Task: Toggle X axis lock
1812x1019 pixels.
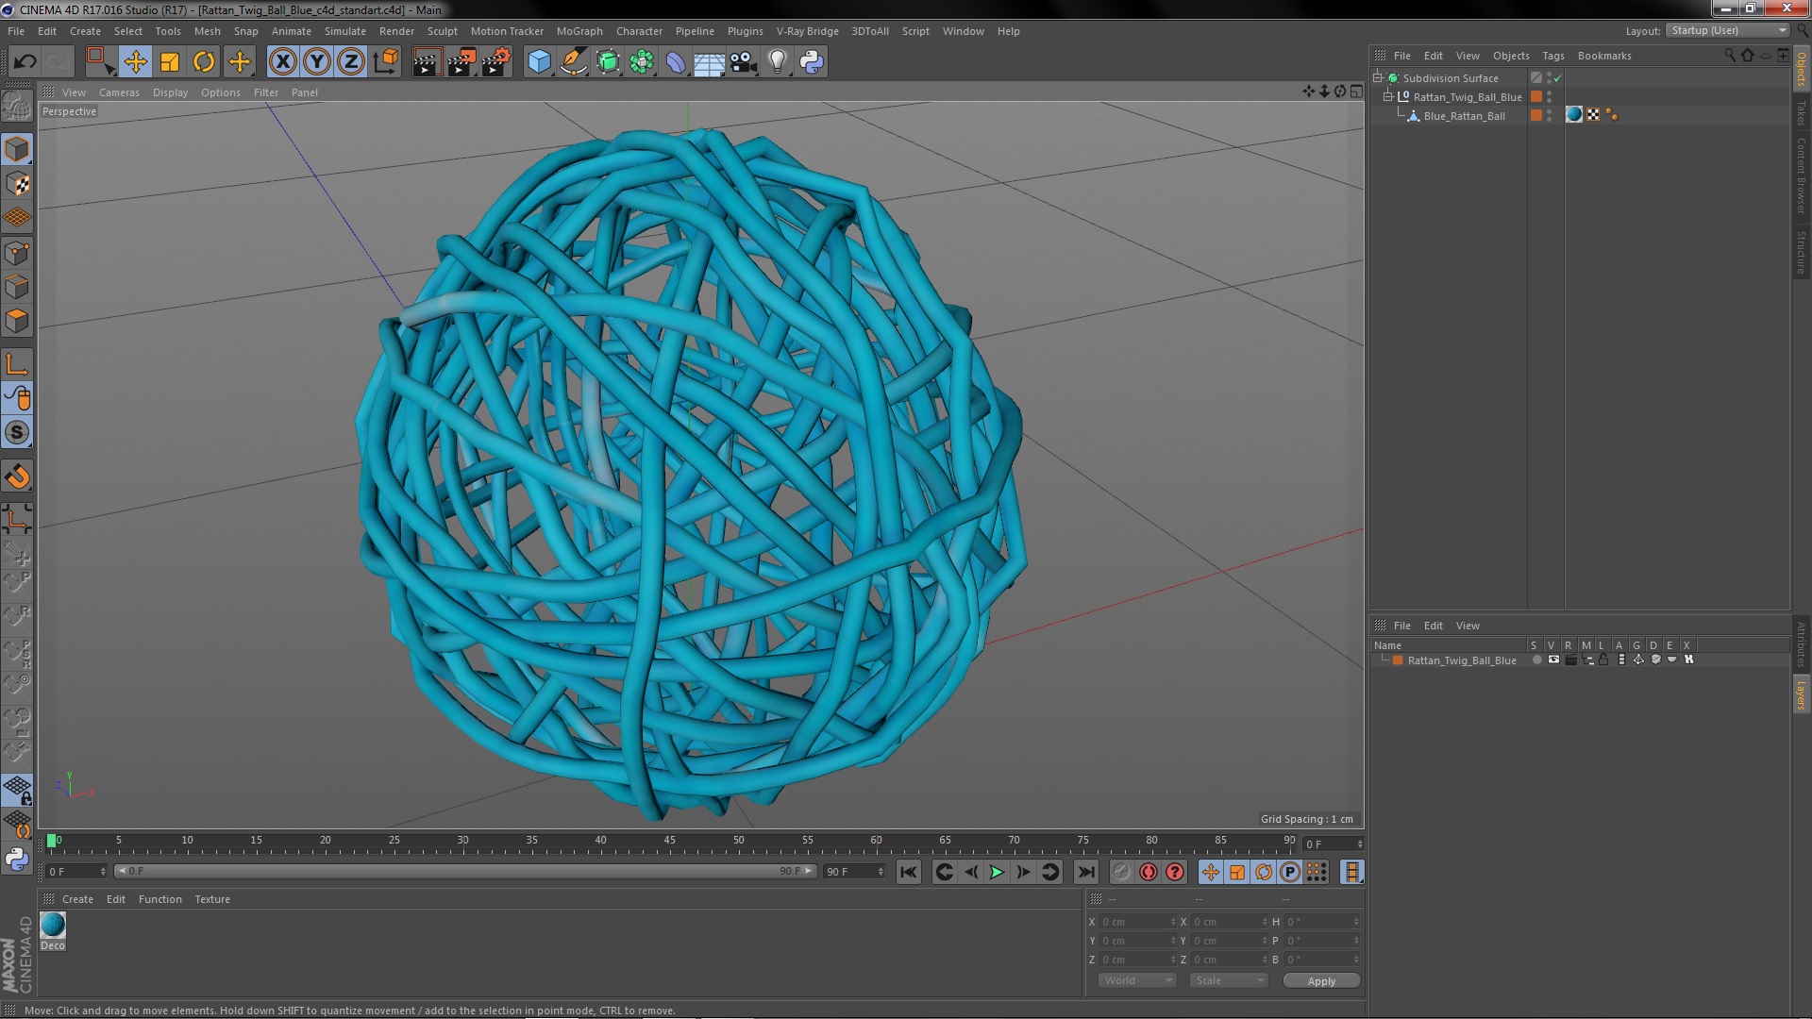Action: 282,62
